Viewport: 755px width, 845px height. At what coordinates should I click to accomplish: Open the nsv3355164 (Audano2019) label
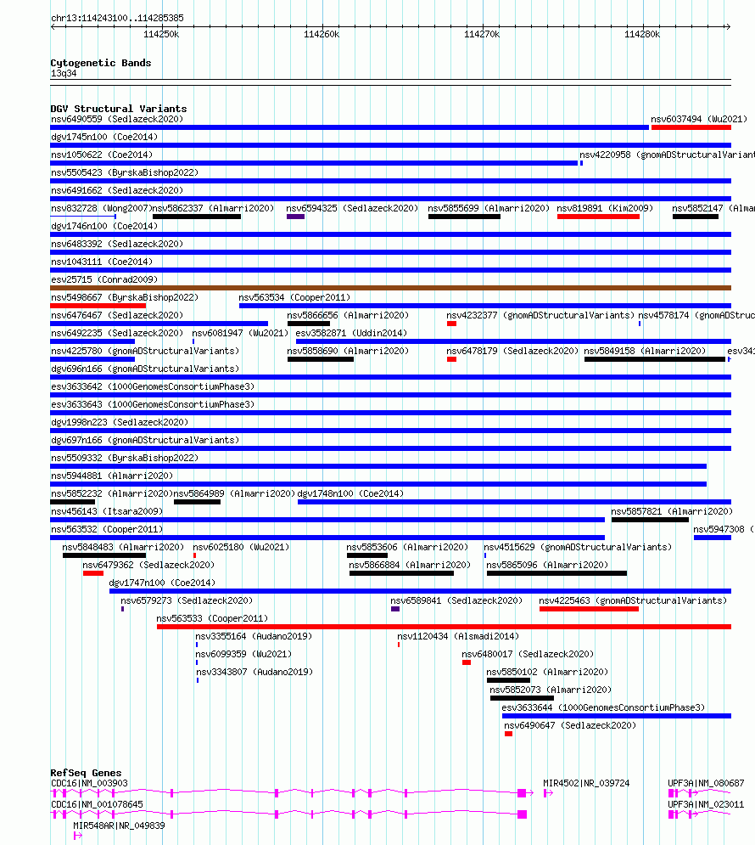(x=254, y=636)
